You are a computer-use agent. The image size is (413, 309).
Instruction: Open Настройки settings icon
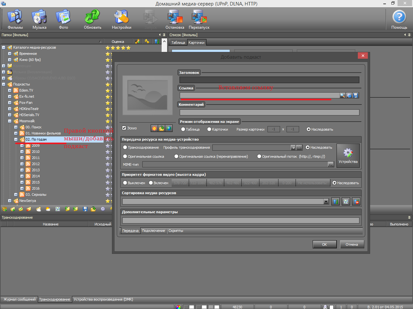pyautogui.click(x=122, y=19)
